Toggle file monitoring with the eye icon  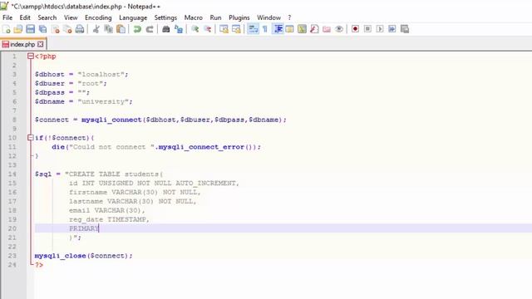pyautogui.click(x=339, y=29)
